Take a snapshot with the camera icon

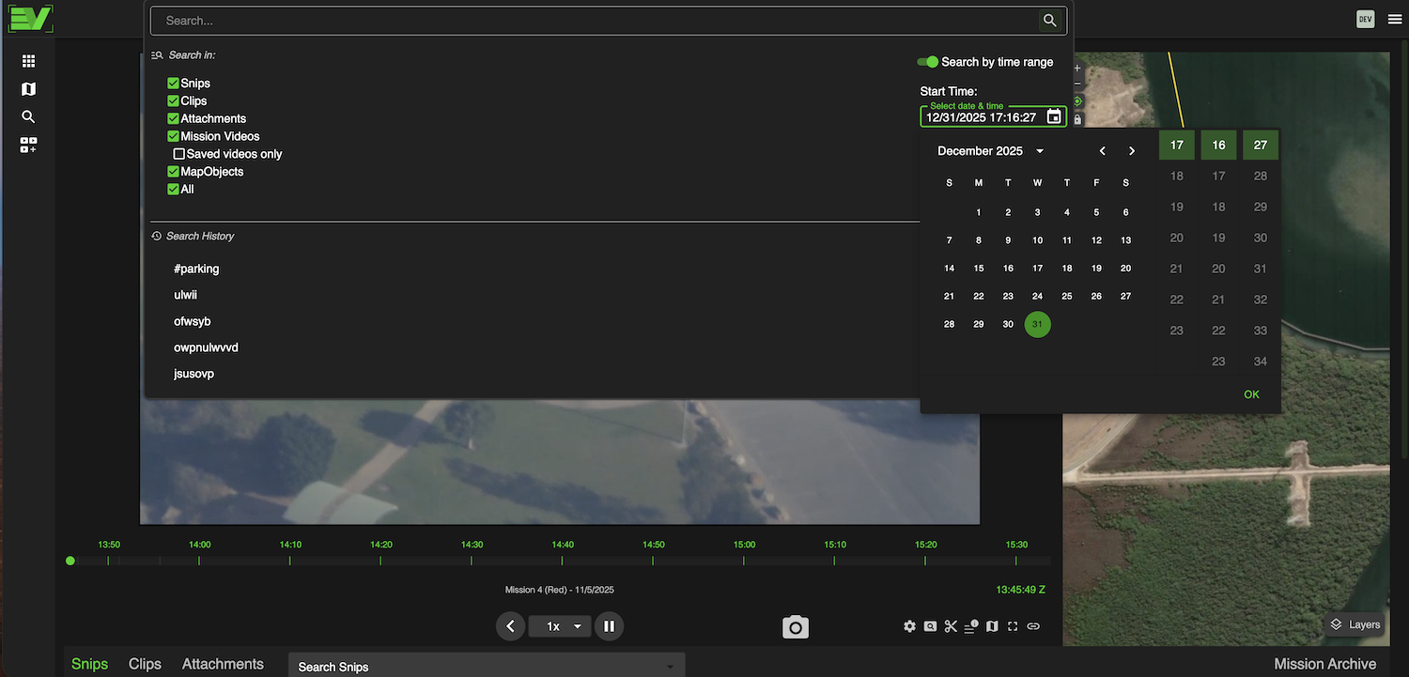(x=796, y=627)
